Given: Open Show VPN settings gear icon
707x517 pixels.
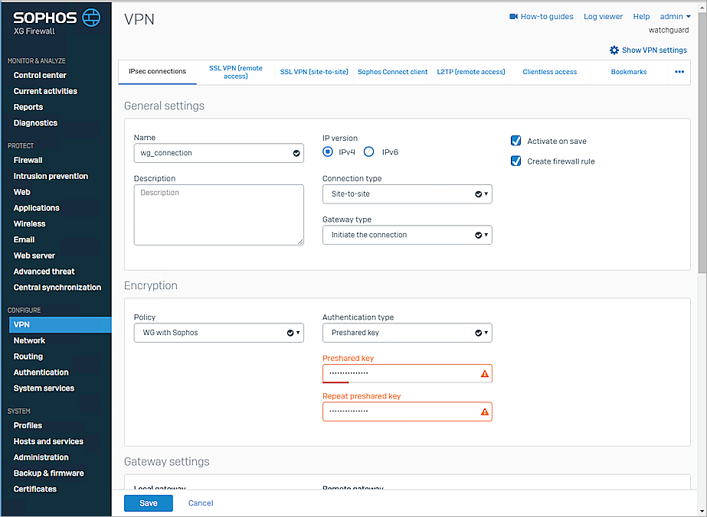Looking at the screenshot, I should (614, 50).
